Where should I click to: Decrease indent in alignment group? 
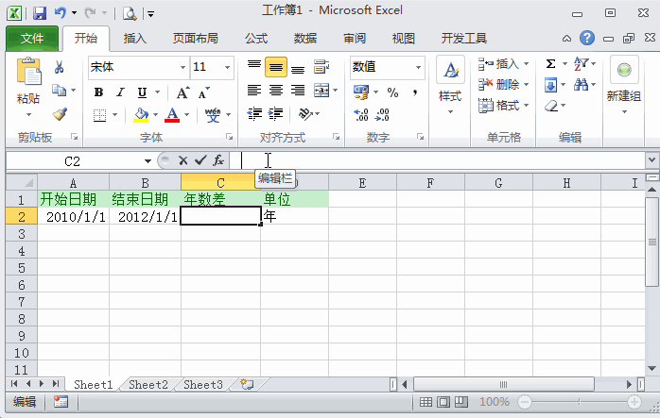[254, 113]
